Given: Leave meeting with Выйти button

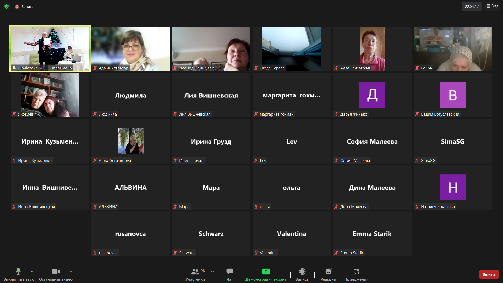Looking at the screenshot, I should click(x=489, y=274).
